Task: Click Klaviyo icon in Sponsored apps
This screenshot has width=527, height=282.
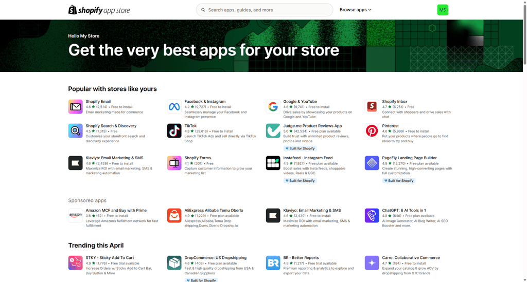Action: click(273, 215)
